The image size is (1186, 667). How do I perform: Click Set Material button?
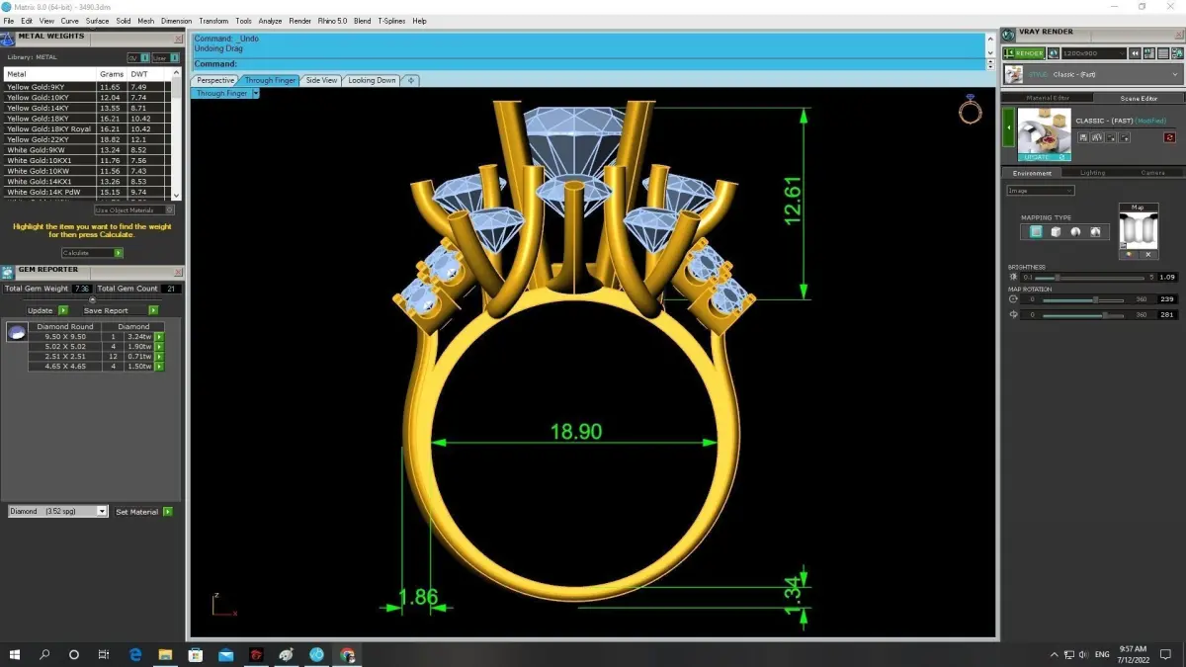click(143, 512)
